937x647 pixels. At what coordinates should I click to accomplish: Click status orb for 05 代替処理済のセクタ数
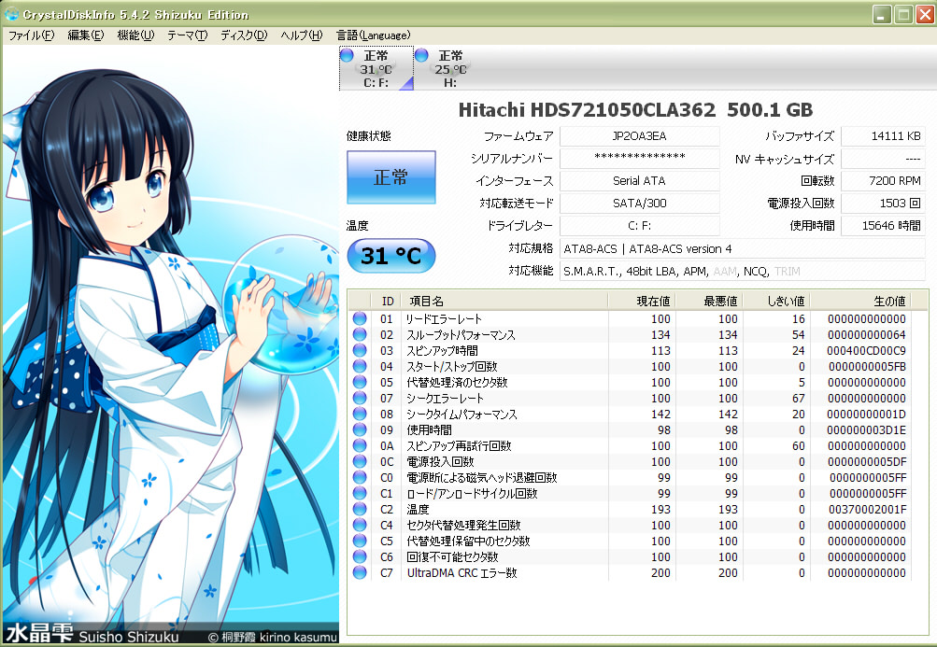360,382
